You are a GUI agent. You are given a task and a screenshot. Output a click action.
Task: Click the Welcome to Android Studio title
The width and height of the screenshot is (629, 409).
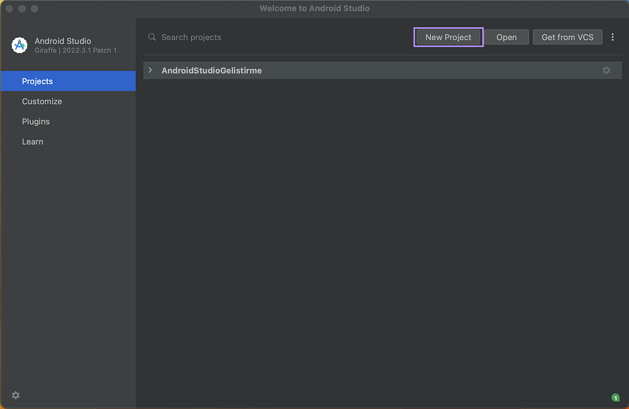tap(314, 8)
